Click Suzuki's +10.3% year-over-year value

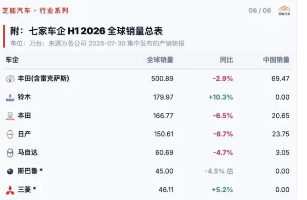point(221,97)
